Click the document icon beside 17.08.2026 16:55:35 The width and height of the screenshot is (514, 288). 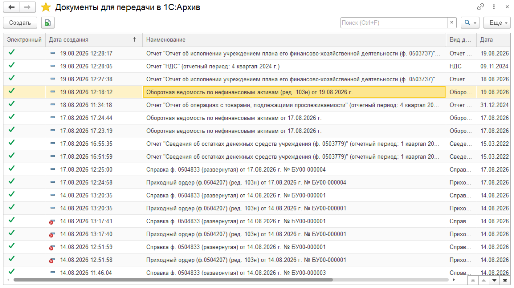(x=53, y=143)
